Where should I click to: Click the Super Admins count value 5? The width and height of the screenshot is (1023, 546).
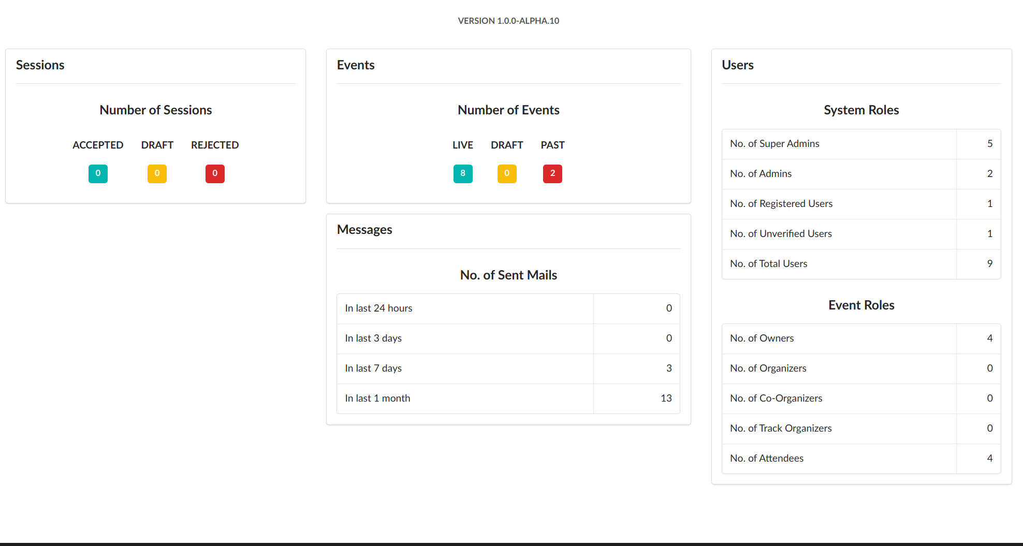(x=990, y=143)
